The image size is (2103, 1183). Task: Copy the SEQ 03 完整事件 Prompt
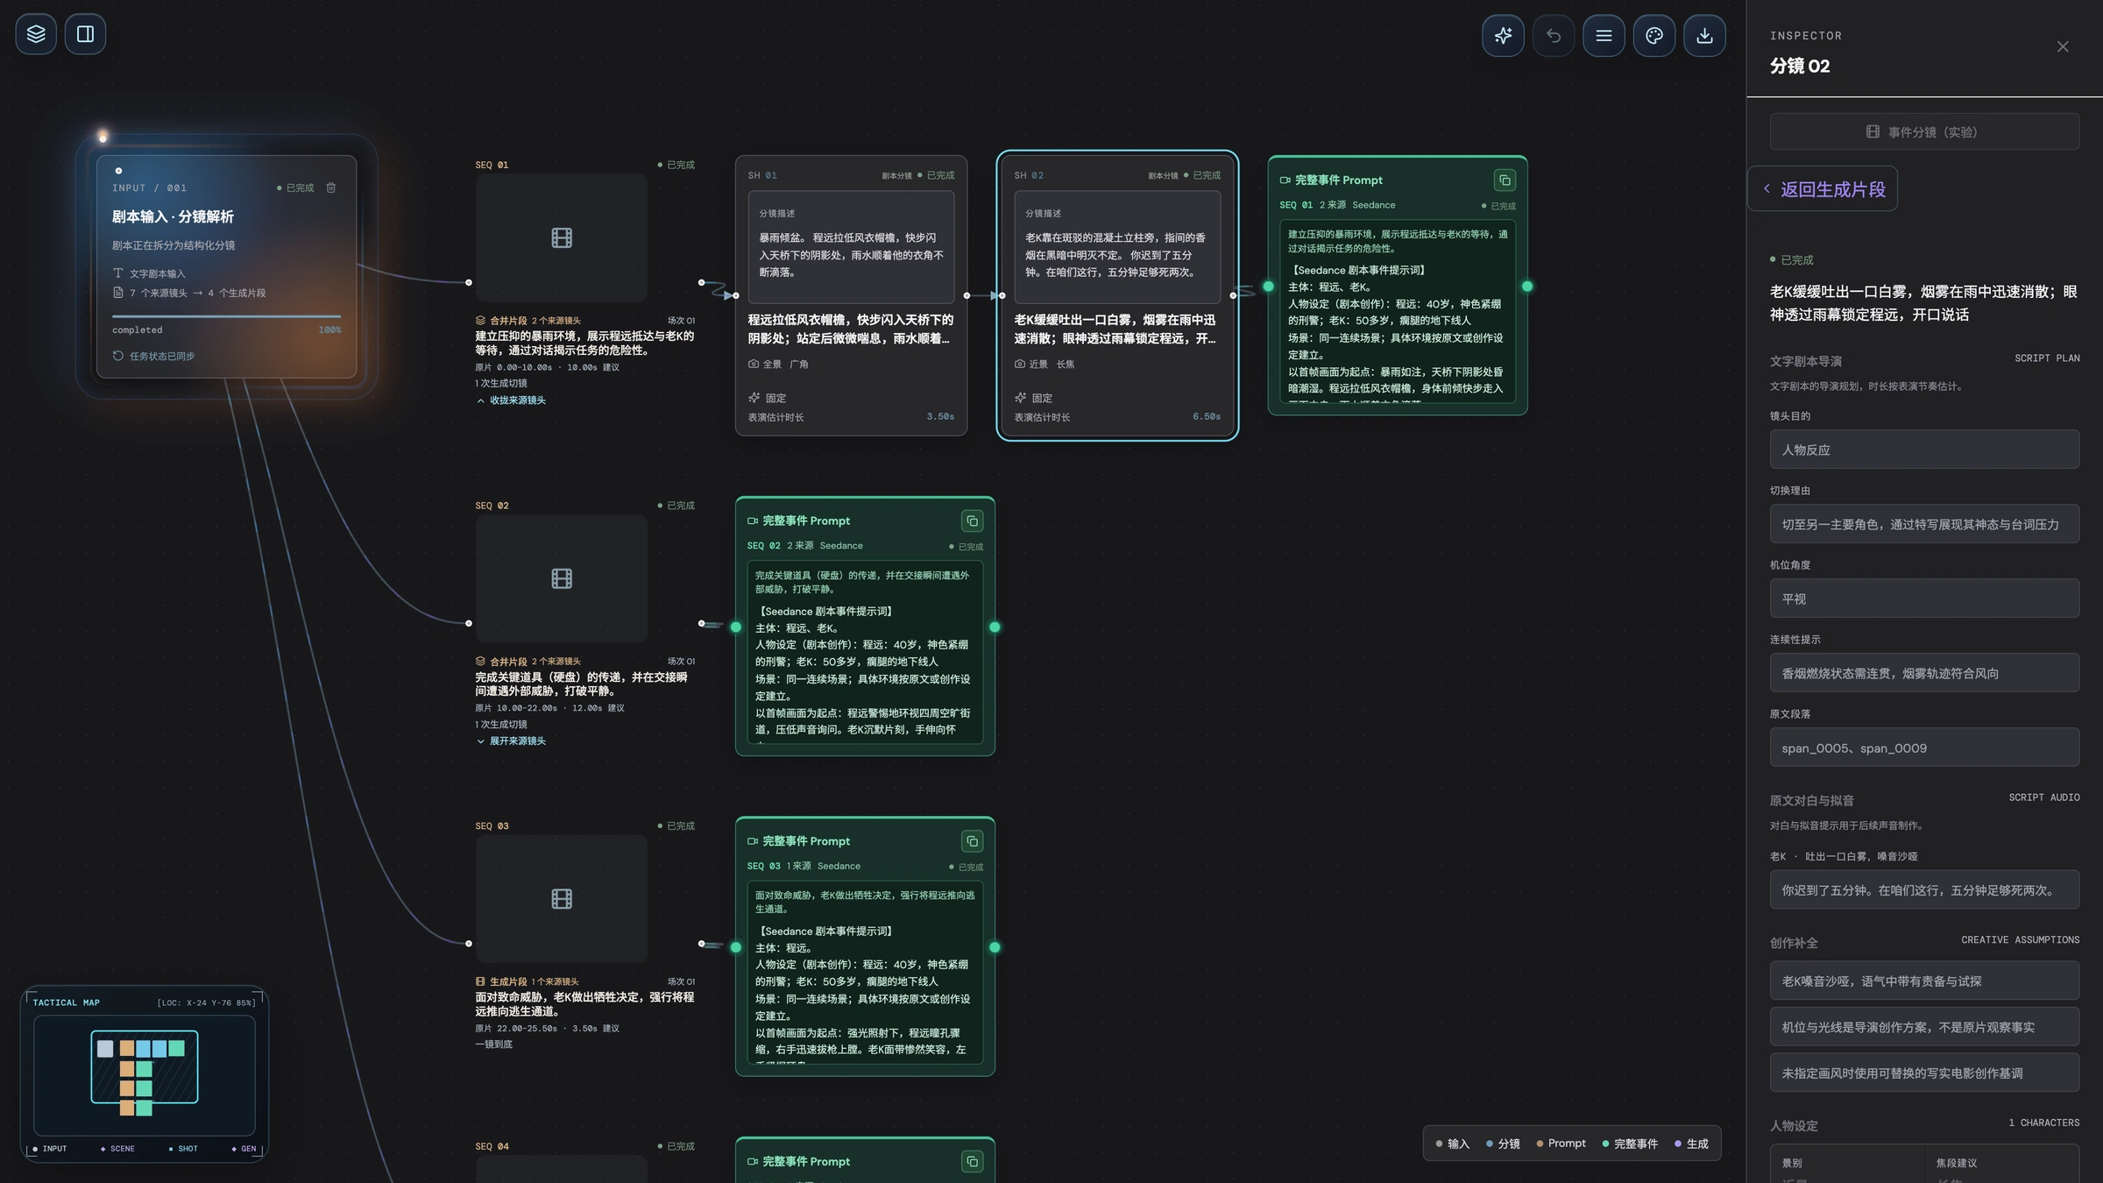point(972,841)
